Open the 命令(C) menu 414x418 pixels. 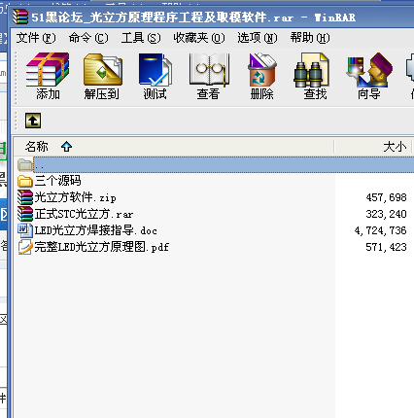[x=88, y=38]
